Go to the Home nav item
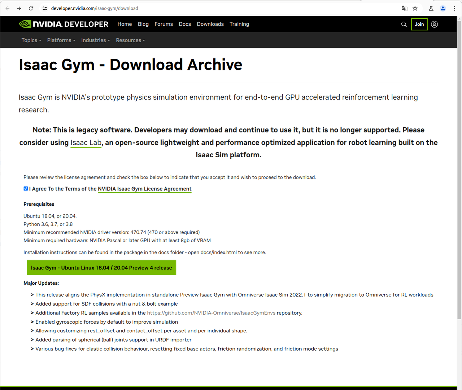 pos(125,24)
